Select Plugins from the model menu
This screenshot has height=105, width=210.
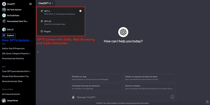coord(61,31)
